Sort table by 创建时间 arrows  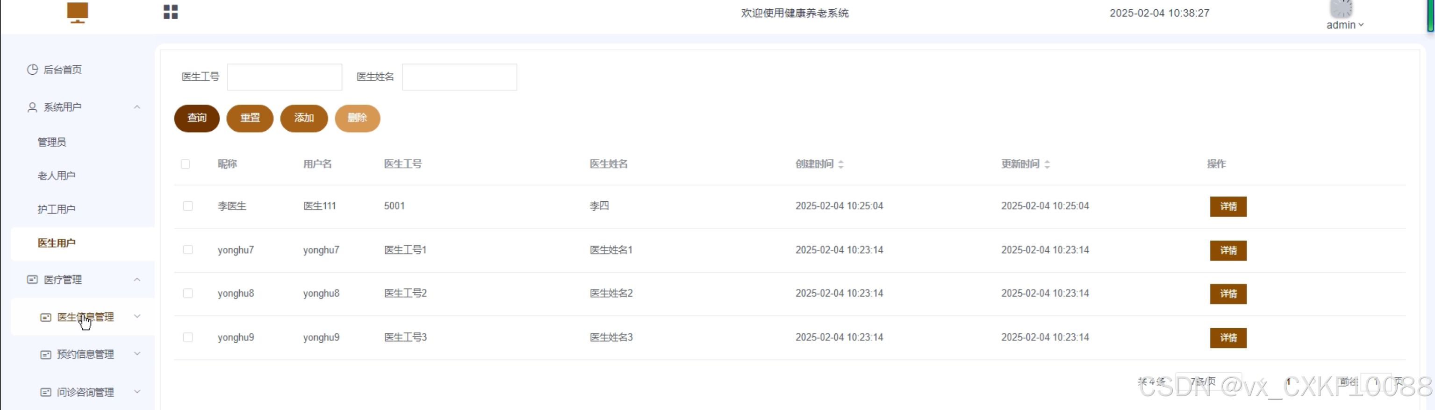tap(840, 164)
